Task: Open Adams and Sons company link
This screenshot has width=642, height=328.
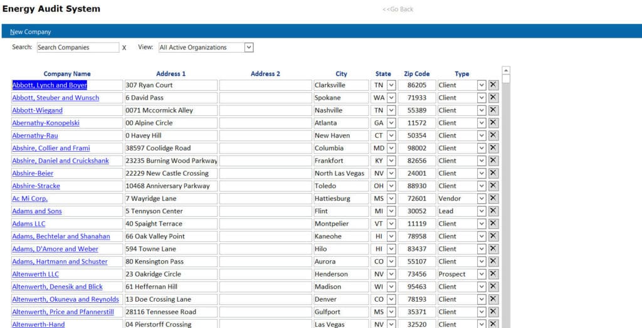Action: point(37,211)
